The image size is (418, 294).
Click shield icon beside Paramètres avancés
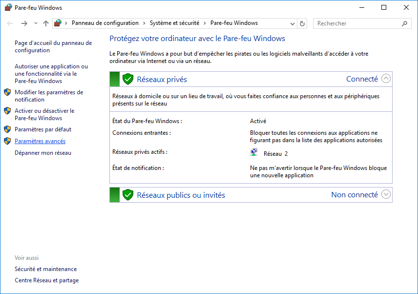click(7, 141)
